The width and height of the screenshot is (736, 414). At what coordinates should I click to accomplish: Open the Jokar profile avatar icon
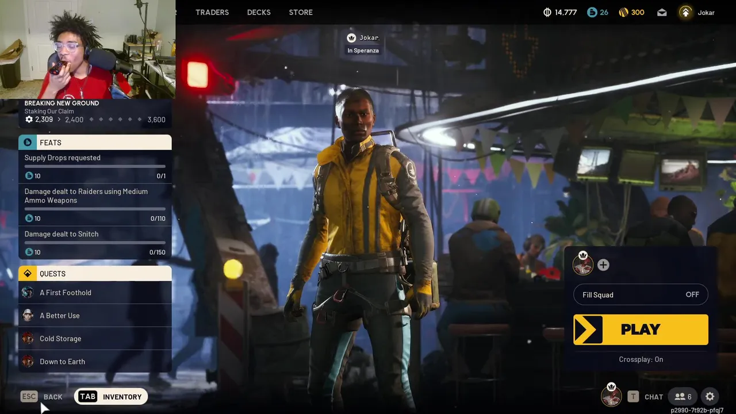pos(685,12)
